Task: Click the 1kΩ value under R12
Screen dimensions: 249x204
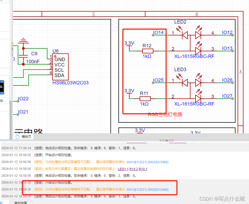Action: pyautogui.click(x=147, y=56)
